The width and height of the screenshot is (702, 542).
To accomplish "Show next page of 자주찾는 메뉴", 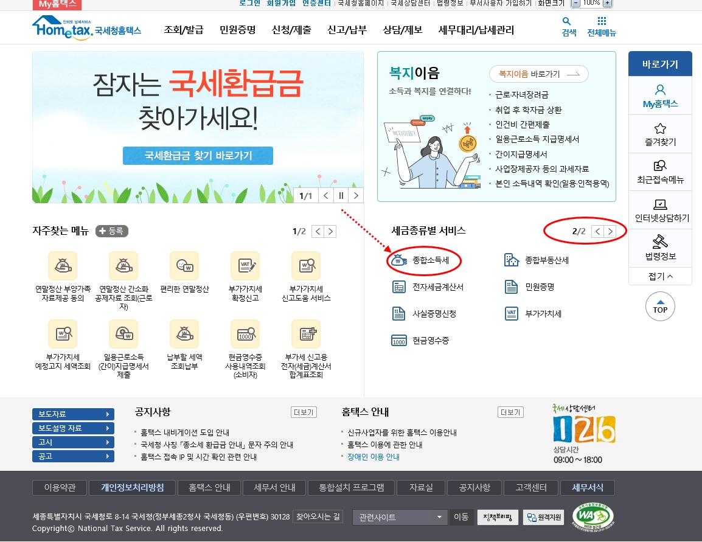I will pos(330,231).
